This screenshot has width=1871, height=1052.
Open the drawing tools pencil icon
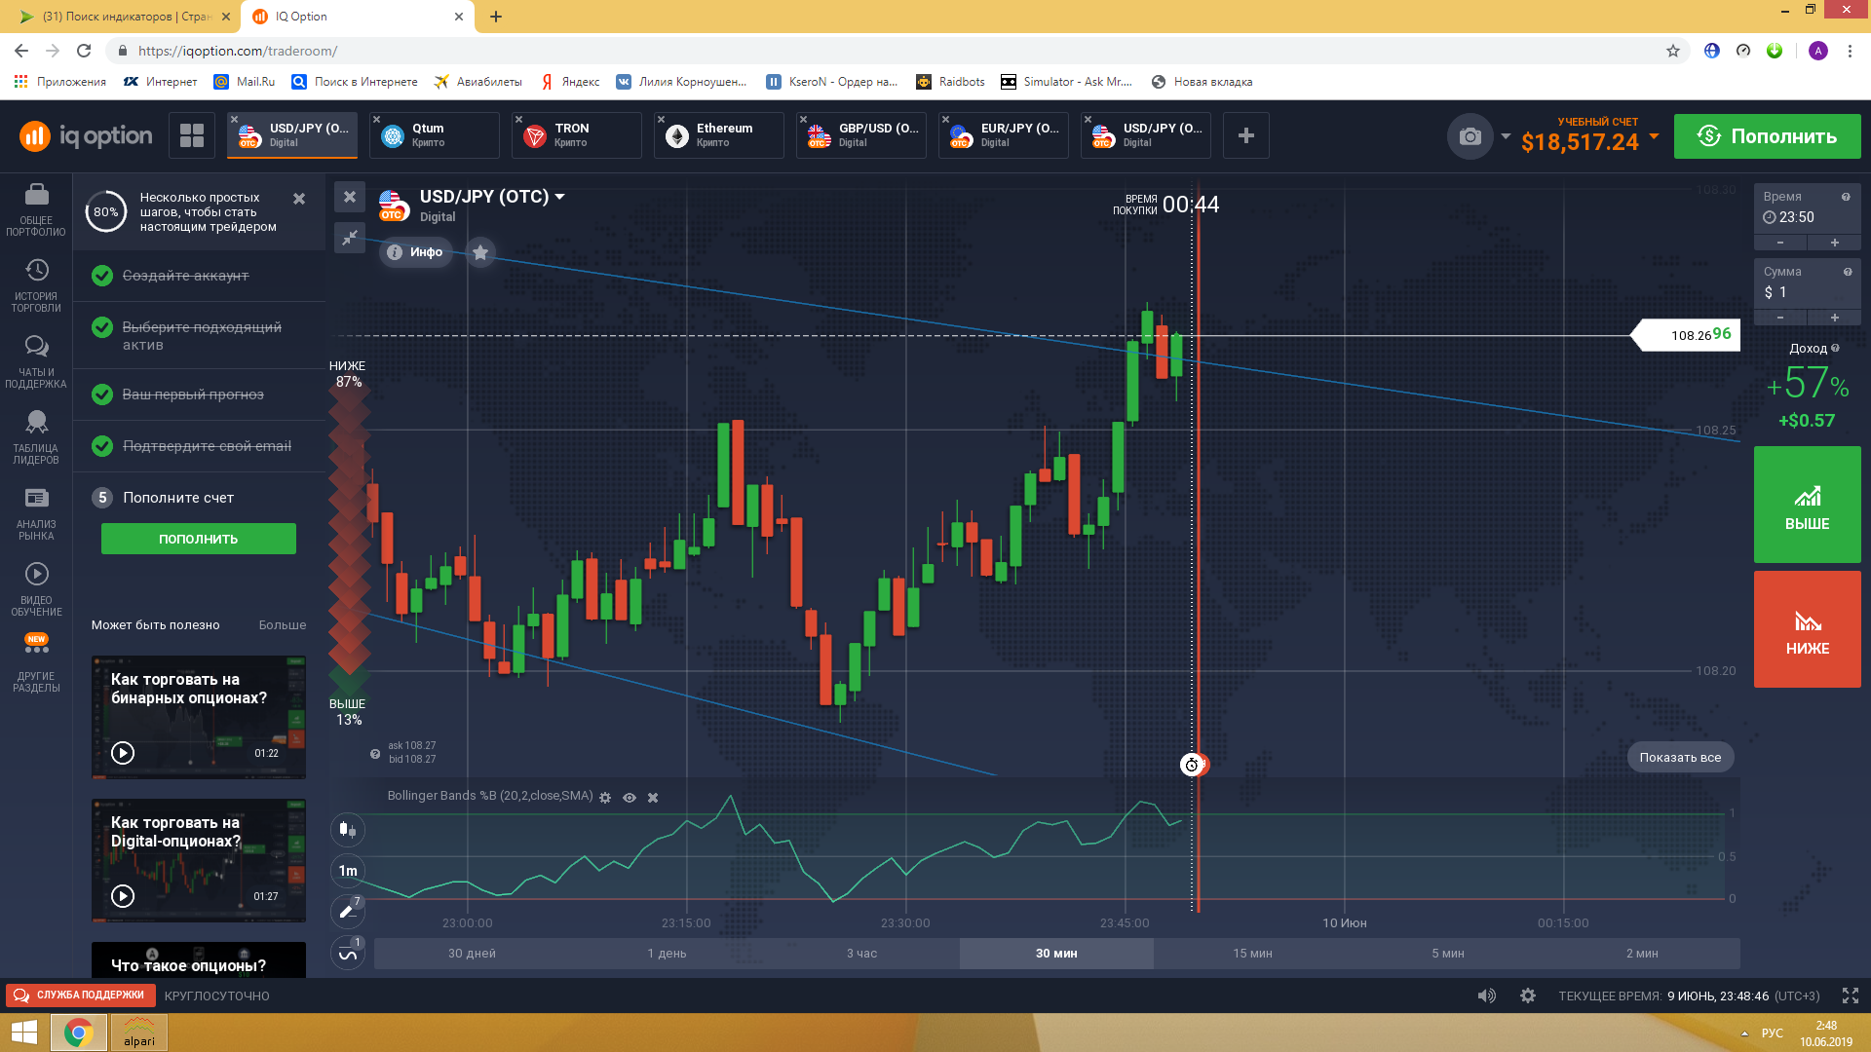click(x=348, y=912)
